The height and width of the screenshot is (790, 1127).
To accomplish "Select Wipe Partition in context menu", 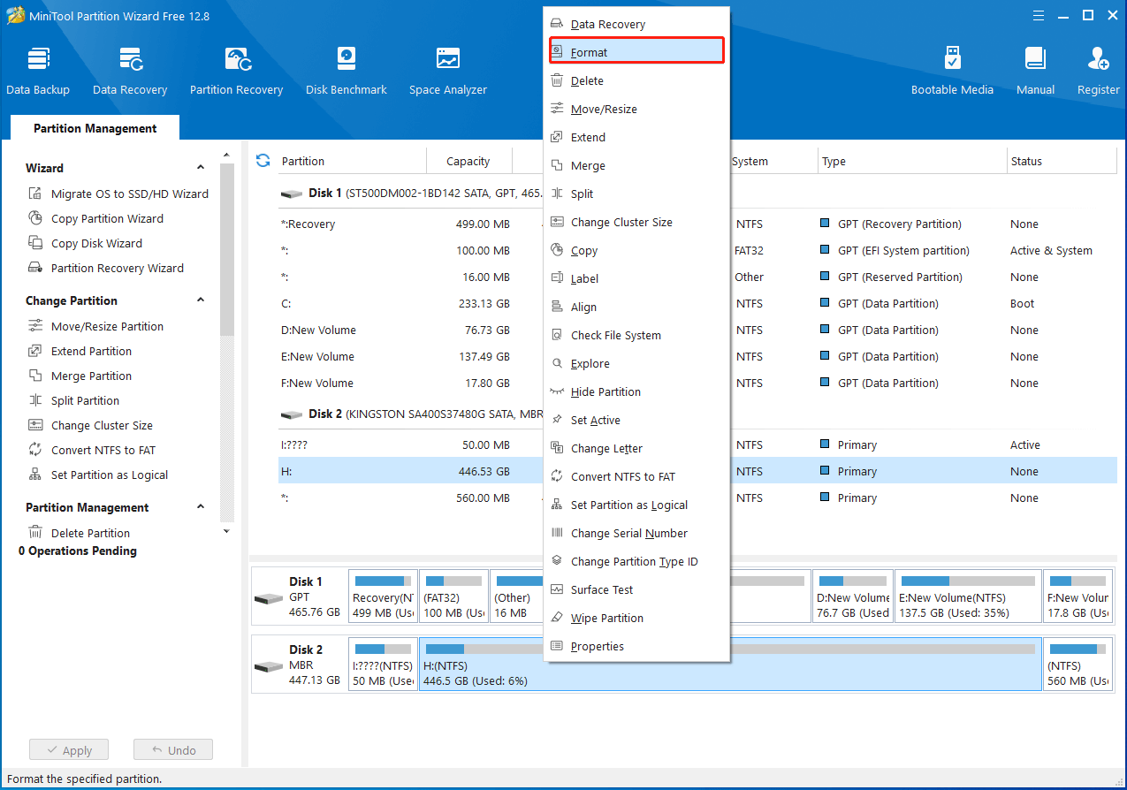I will (636, 618).
